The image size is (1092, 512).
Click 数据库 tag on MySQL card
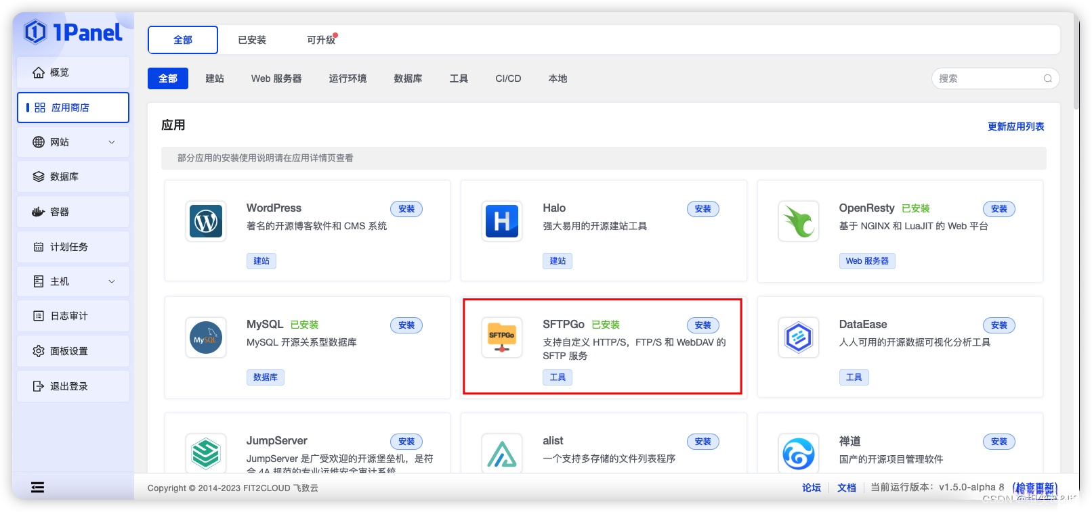(266, 377)
